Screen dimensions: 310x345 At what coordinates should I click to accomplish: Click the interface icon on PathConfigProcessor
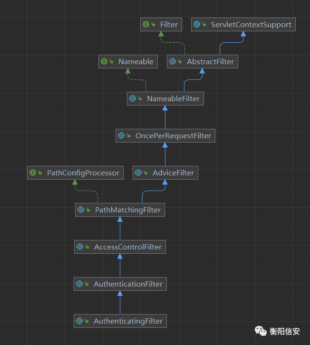33,173
